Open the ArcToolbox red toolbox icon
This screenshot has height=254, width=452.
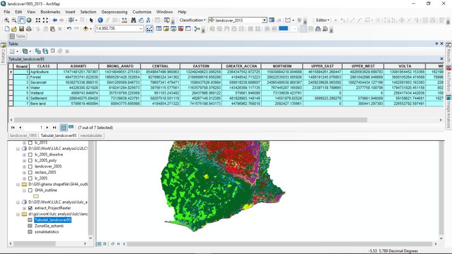[x=181, y=29]
